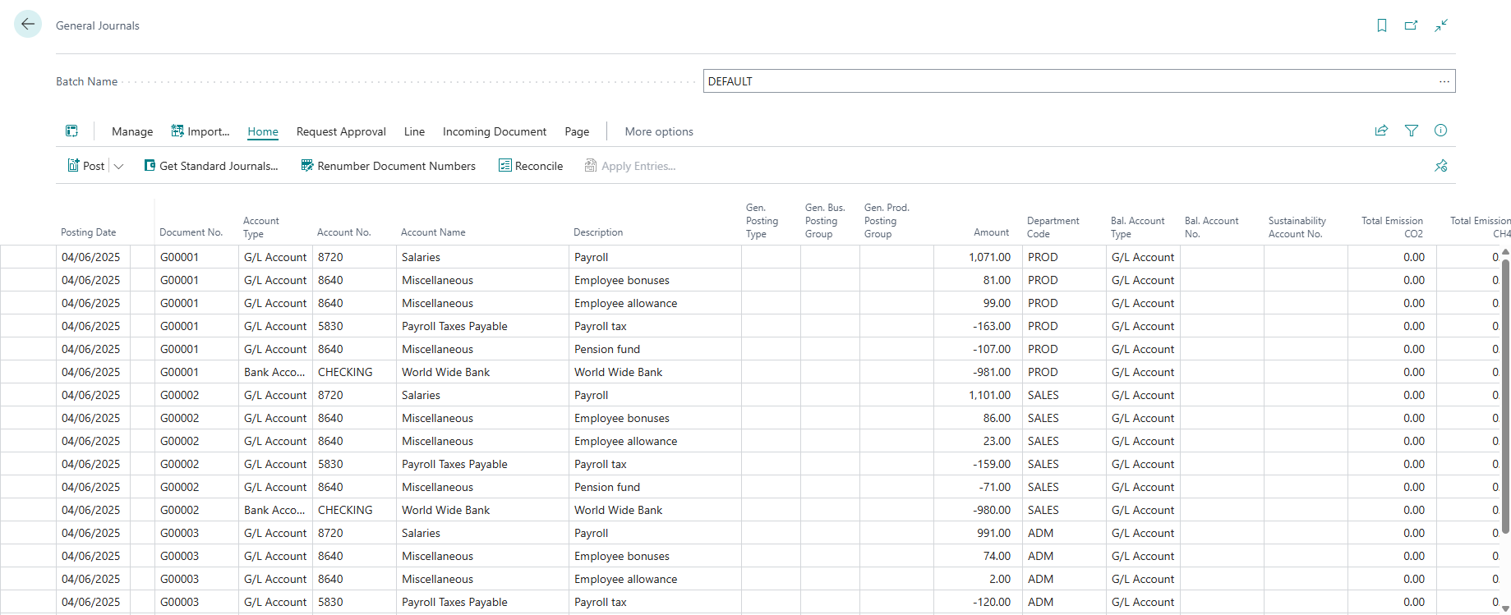Image resolution: width=1511 pixels, height=615 pixels.
Task: Click amount -120.00 cell
Action: tap(978, 602)
